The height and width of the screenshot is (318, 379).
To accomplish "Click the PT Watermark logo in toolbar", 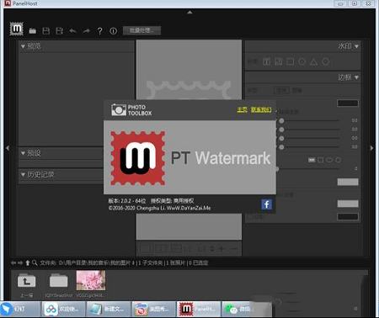I will [x=17, y=29].
